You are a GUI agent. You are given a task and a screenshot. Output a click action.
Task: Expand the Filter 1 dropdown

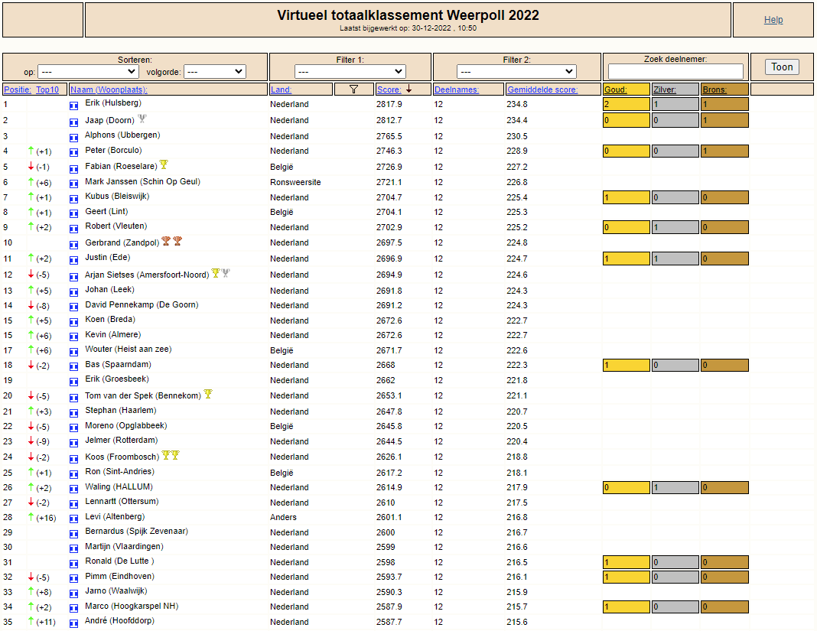click(x=350, y=71)
